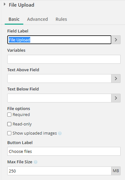Focus the Variables input field

64,59
